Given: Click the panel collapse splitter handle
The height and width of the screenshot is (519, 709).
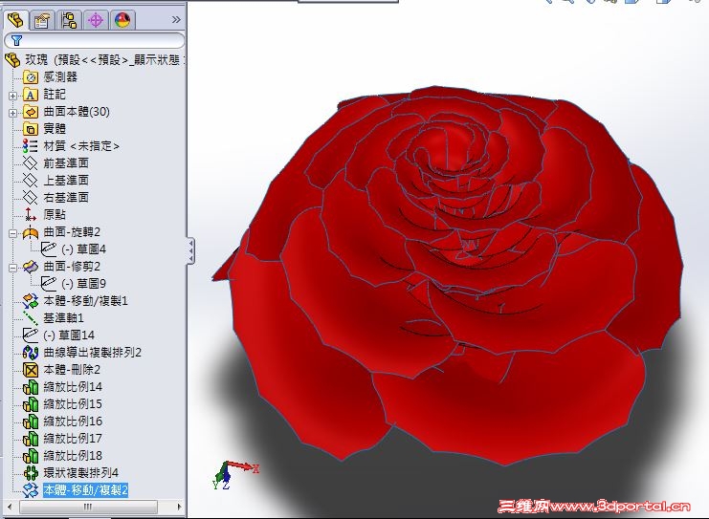Looking at the screenshot, I should coord(190,250).
